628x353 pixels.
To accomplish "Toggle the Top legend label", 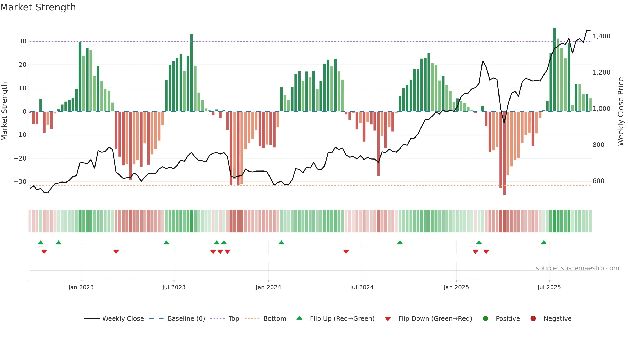I will [234, 318].
